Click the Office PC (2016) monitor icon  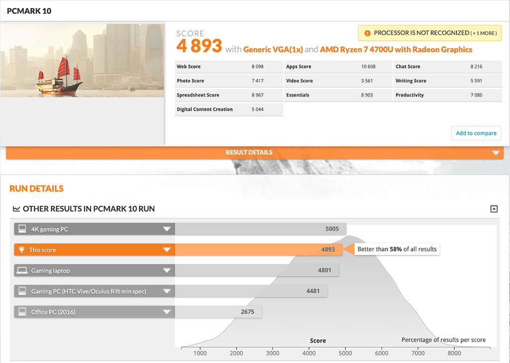tap(22, 312)
